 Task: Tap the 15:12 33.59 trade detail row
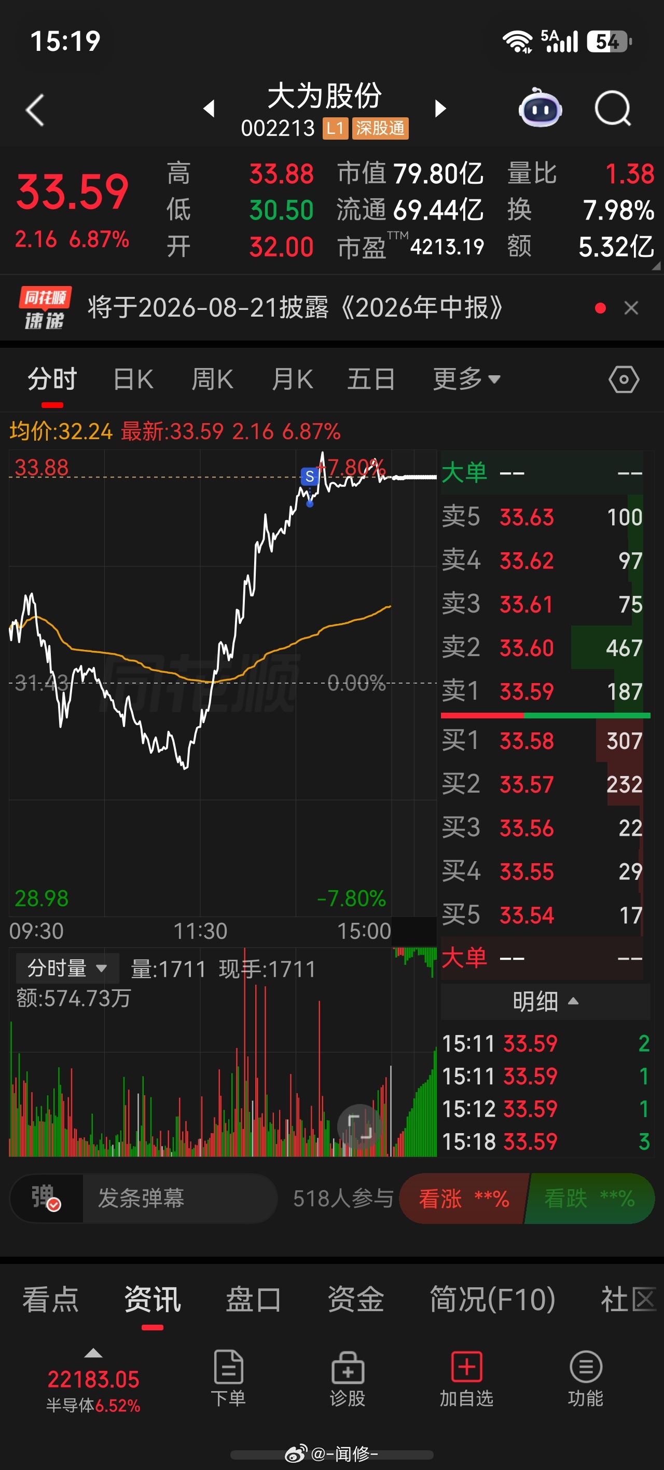click(545, 1109)
